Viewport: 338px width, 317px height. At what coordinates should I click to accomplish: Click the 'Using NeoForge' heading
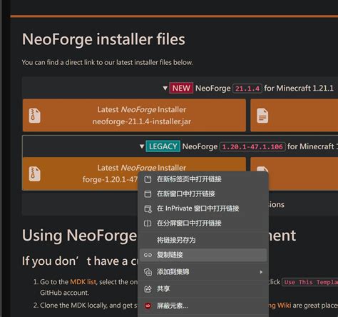point(80,236)
